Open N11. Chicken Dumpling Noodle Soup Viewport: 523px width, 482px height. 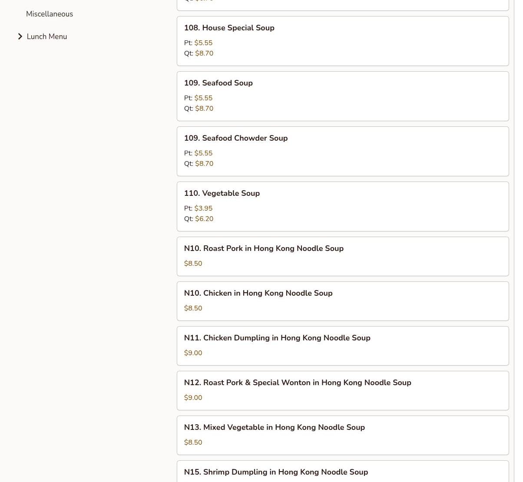point(277,338)
